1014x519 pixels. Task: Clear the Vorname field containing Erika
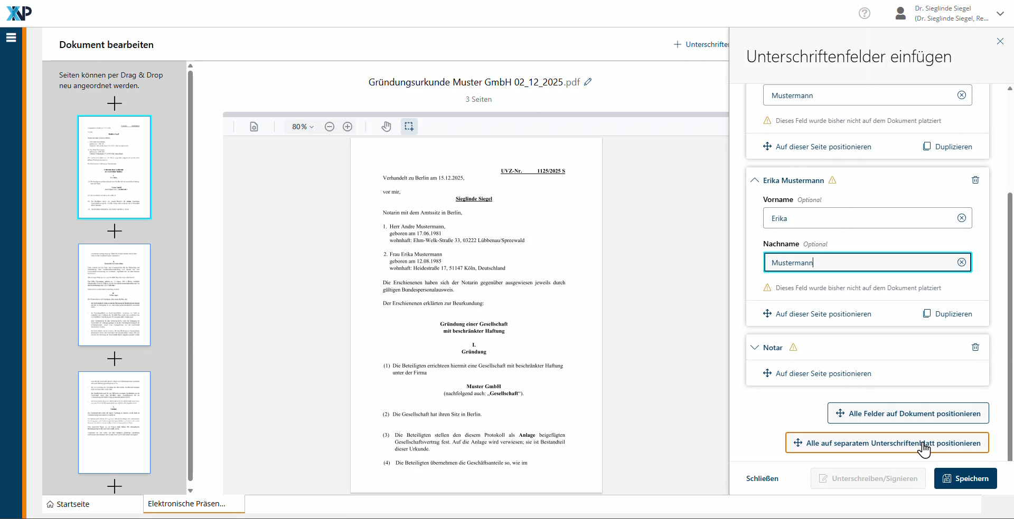tap(962, 218)
